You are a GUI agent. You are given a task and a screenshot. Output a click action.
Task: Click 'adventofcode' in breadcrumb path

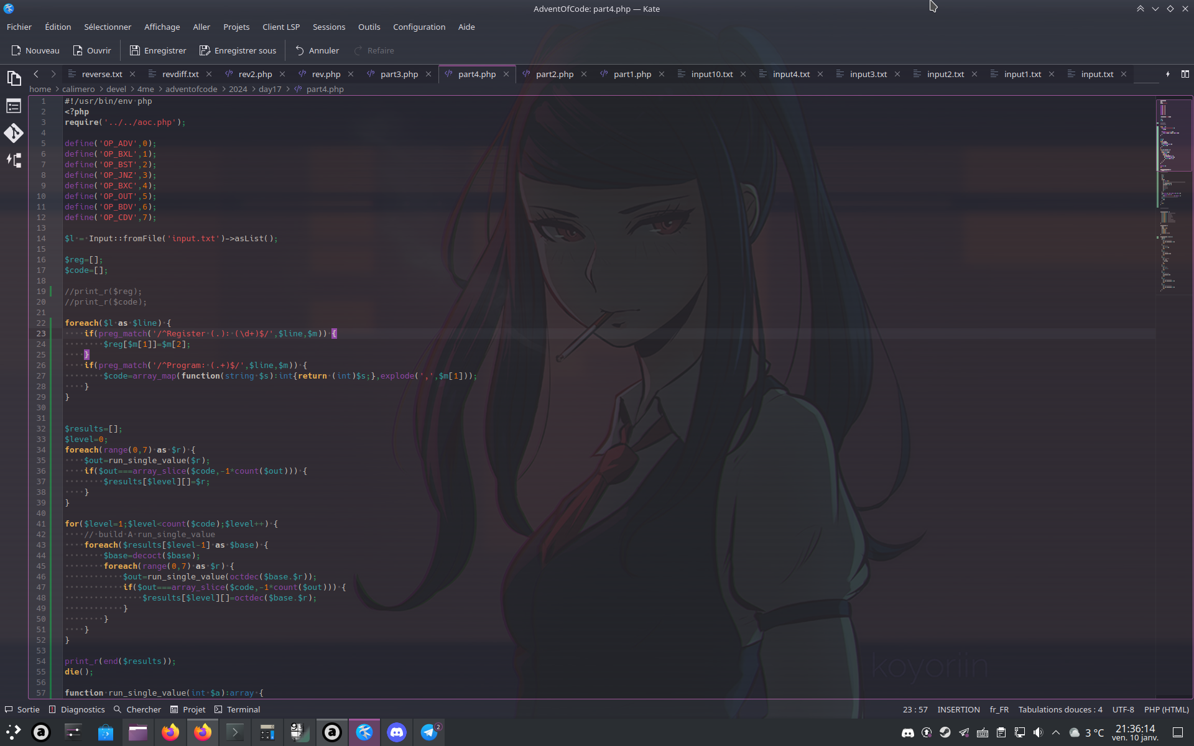click(192, 89)
